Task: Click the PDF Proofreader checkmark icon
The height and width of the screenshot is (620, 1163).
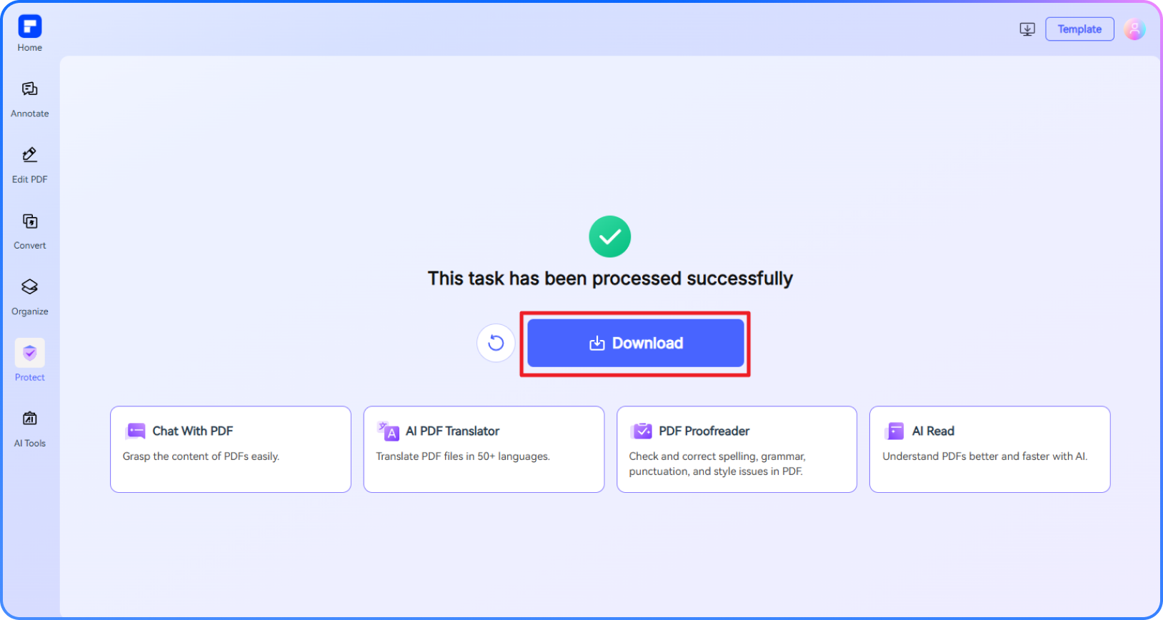Action: pyautogui.click(x=642, y=431)
